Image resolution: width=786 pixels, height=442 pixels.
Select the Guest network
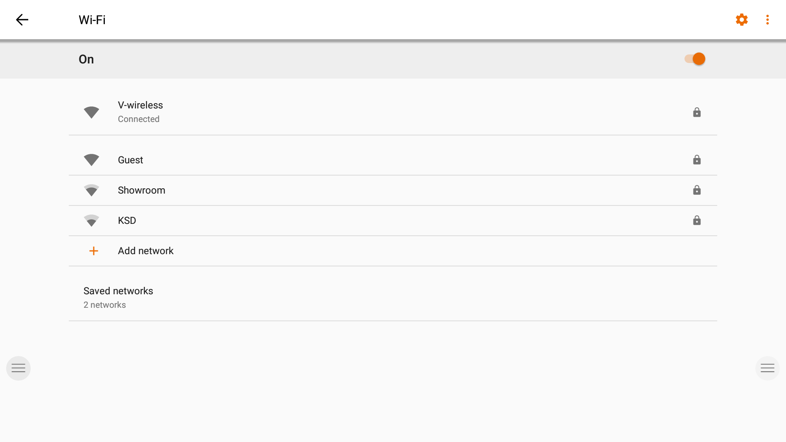pyautogui.click(x=131, y=160)
